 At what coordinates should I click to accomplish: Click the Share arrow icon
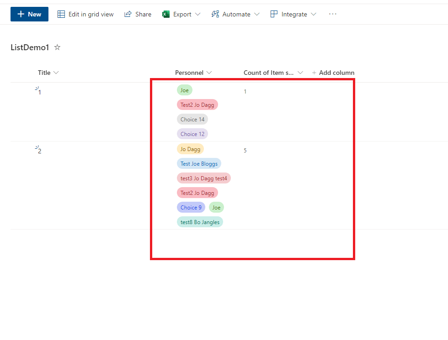(x=128, y=14)
